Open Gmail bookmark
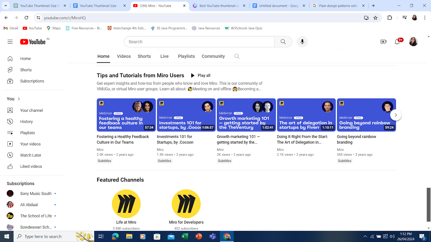The image size is (431, 242). pyautogui.click(x=11, y=28)
